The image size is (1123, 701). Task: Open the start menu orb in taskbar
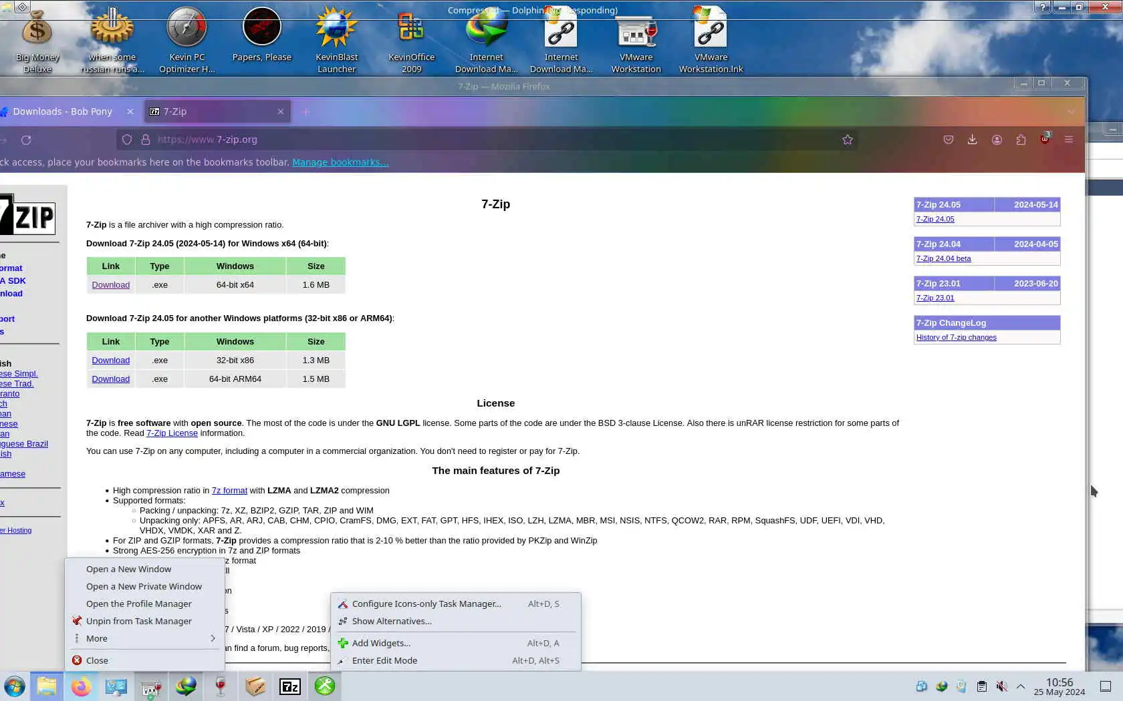coord(14,686)
